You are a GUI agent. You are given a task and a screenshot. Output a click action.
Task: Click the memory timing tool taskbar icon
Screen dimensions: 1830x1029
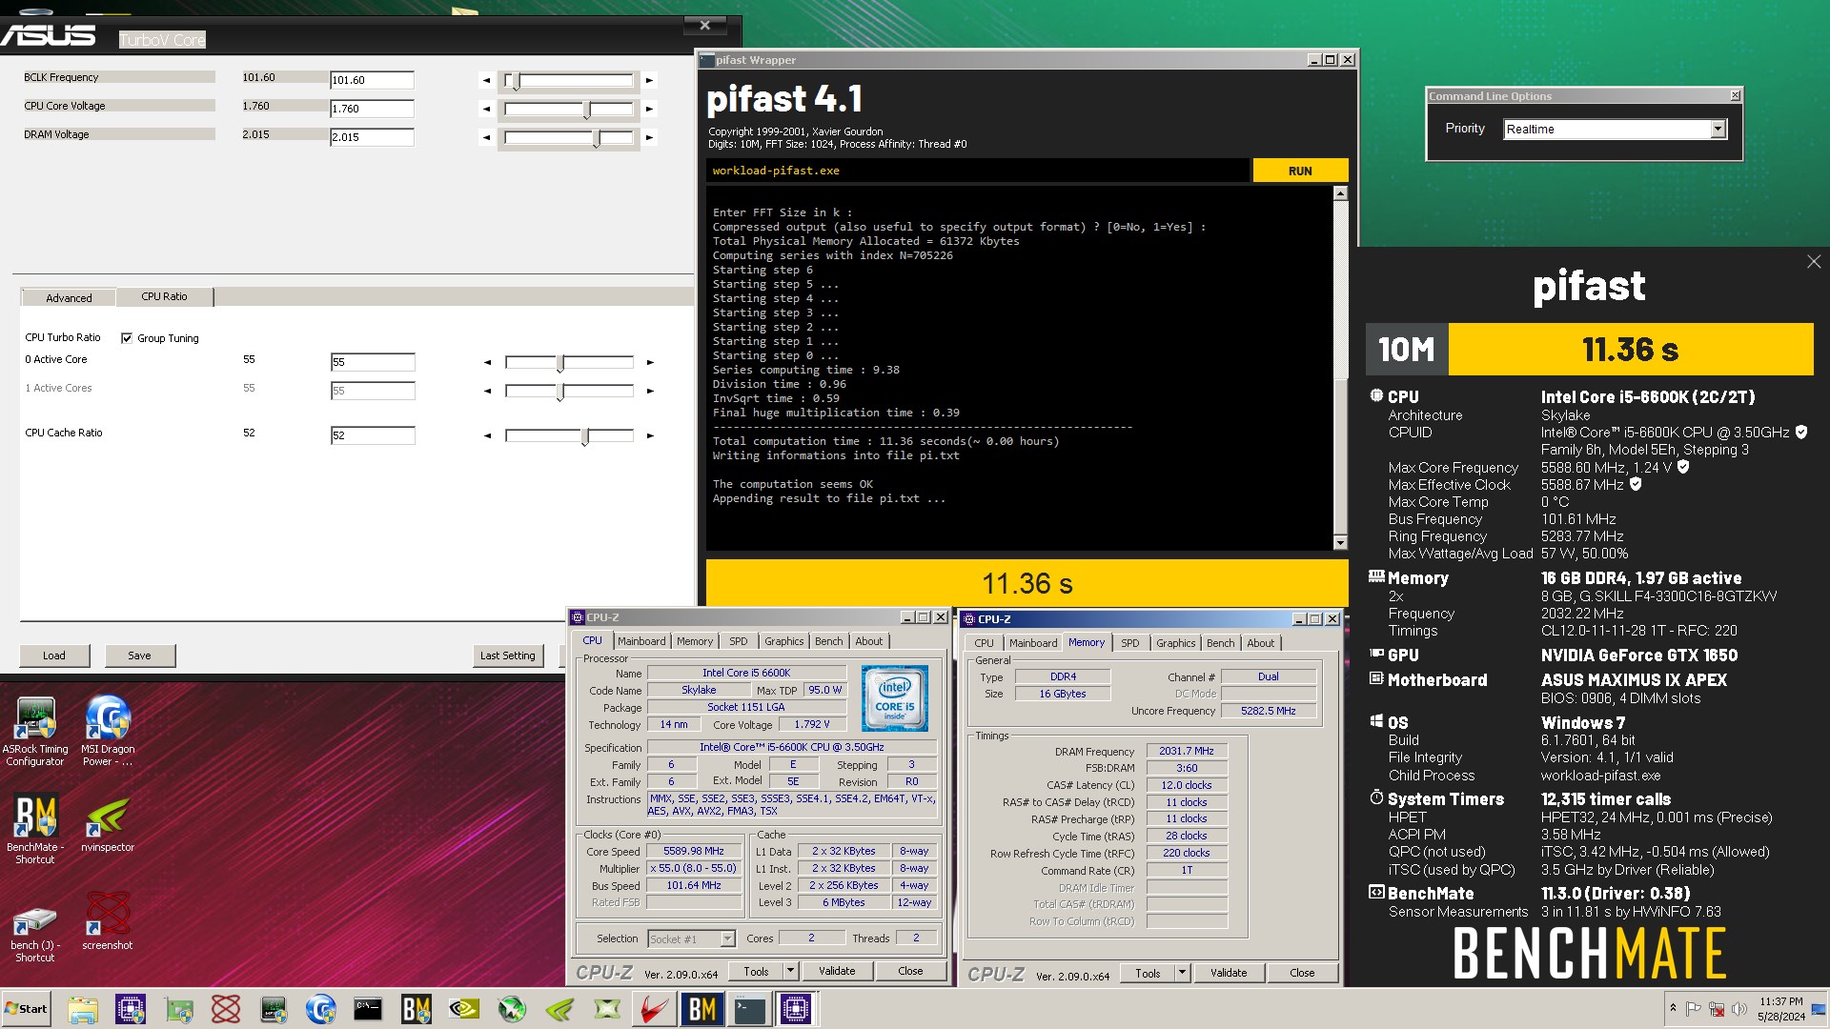(x=274, y=1009)
